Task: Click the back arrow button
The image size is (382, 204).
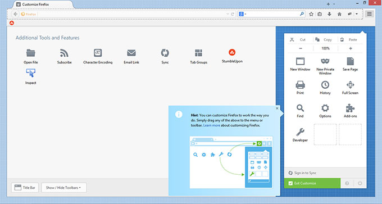Action: (x=15, y=14)
